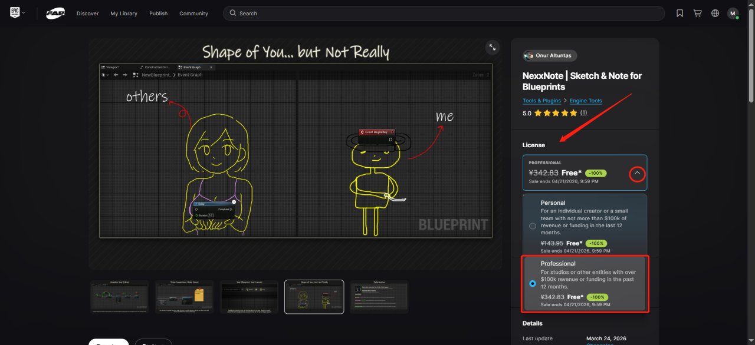Viewport: 755px width, 345px height.
Task: Click the ¥143.95 struck-through price
Action: click(x=552, y=243)
